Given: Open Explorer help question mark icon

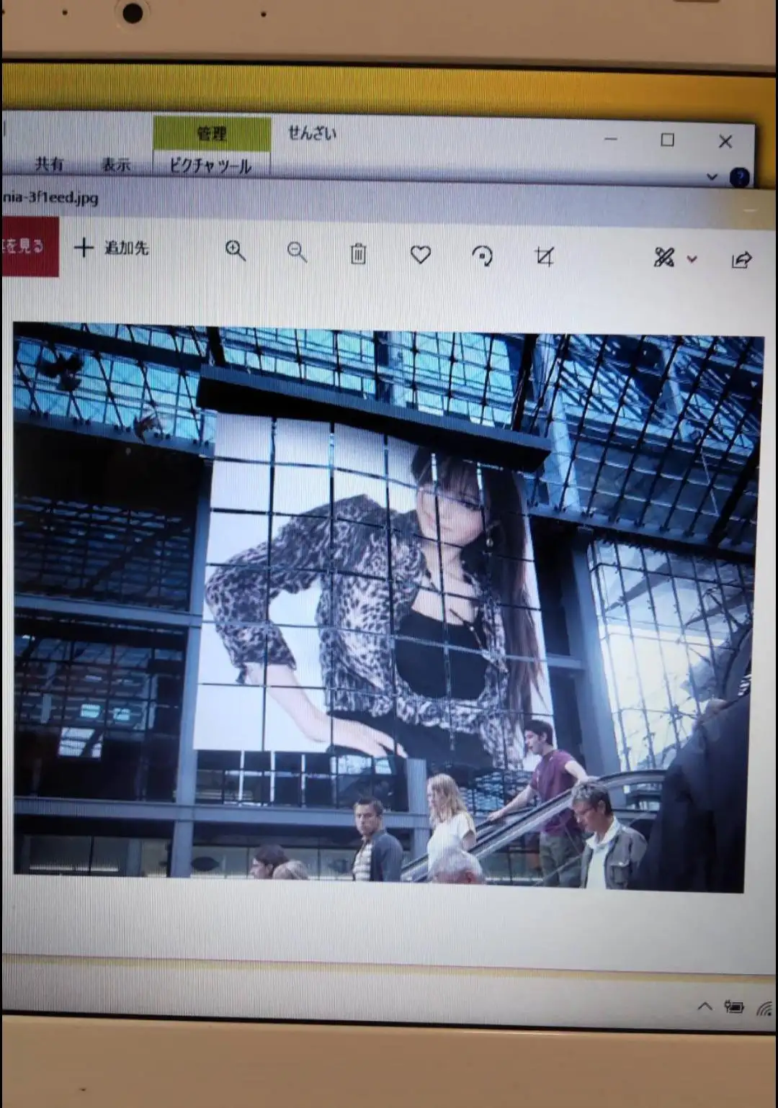Looking at the screenshot, I should point(740,177).
